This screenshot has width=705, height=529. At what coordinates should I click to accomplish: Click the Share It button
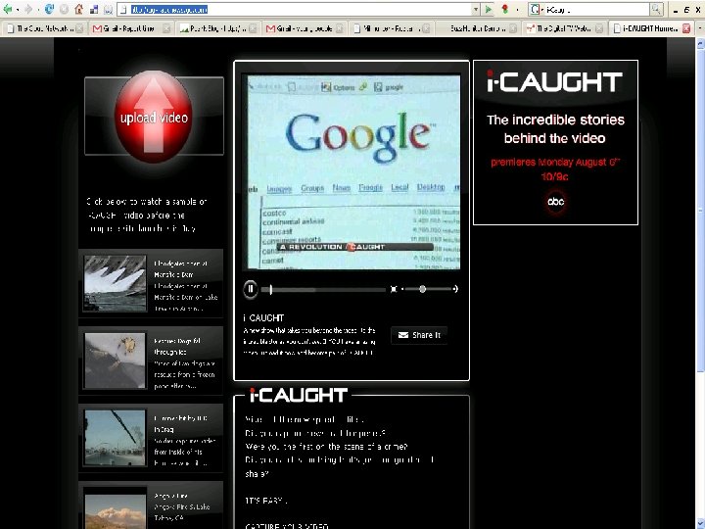(419, 335)
